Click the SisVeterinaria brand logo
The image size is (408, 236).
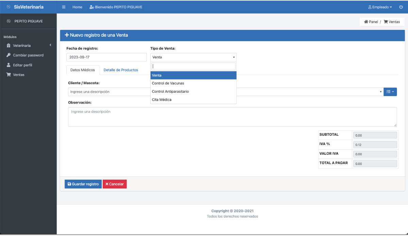click(x=28, y=7)
